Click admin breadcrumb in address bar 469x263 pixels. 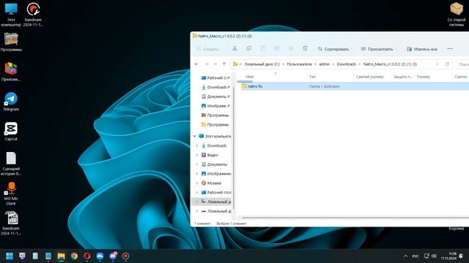[x=324, y=64]
